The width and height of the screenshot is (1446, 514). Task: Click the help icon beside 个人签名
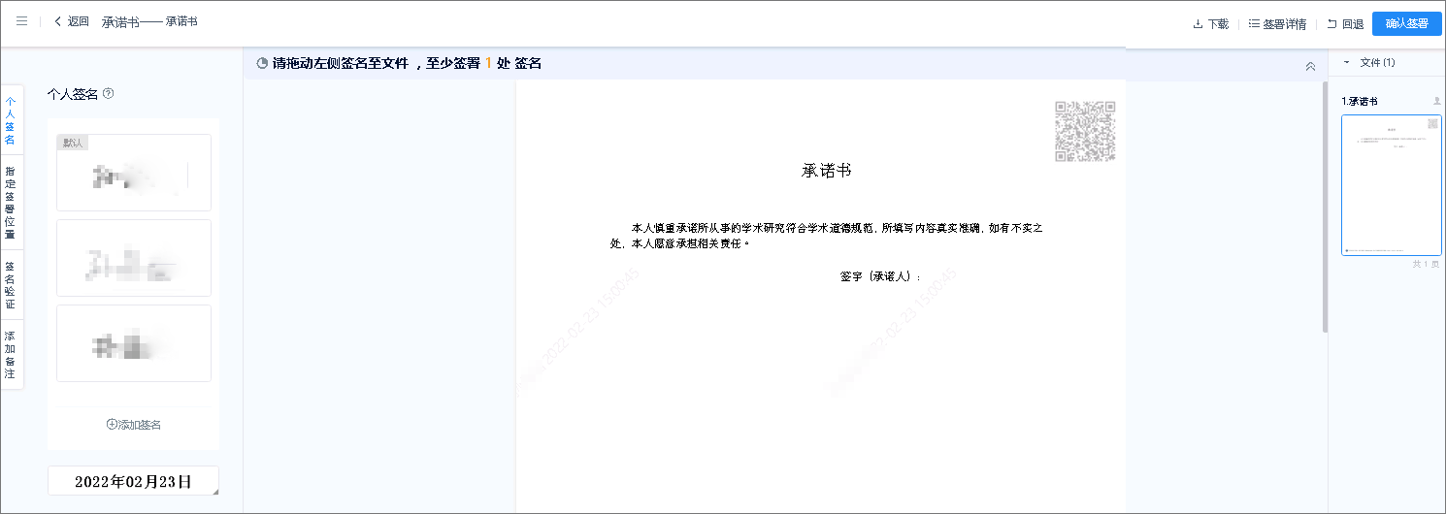(x=109, y=94)
